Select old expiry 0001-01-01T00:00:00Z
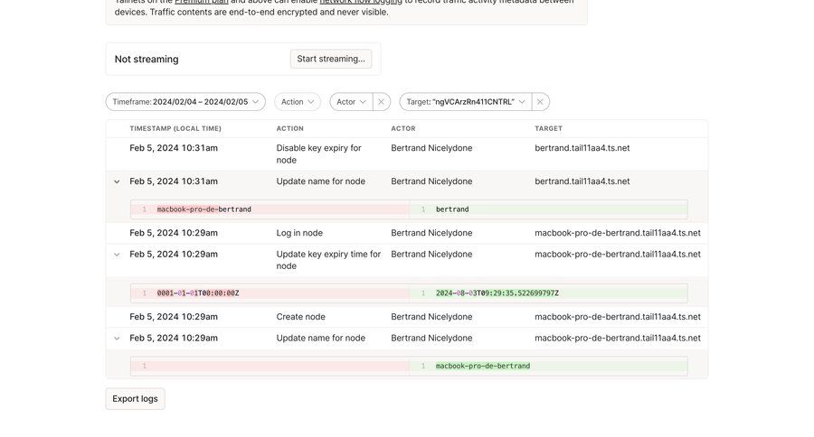Image resolution: width=814 pixels, height=437 pixels. pyautogui.click(x=198, y=293)
